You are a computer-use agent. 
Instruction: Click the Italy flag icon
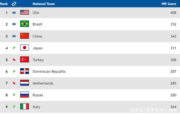pyautogui.click(x=24, y=107)
